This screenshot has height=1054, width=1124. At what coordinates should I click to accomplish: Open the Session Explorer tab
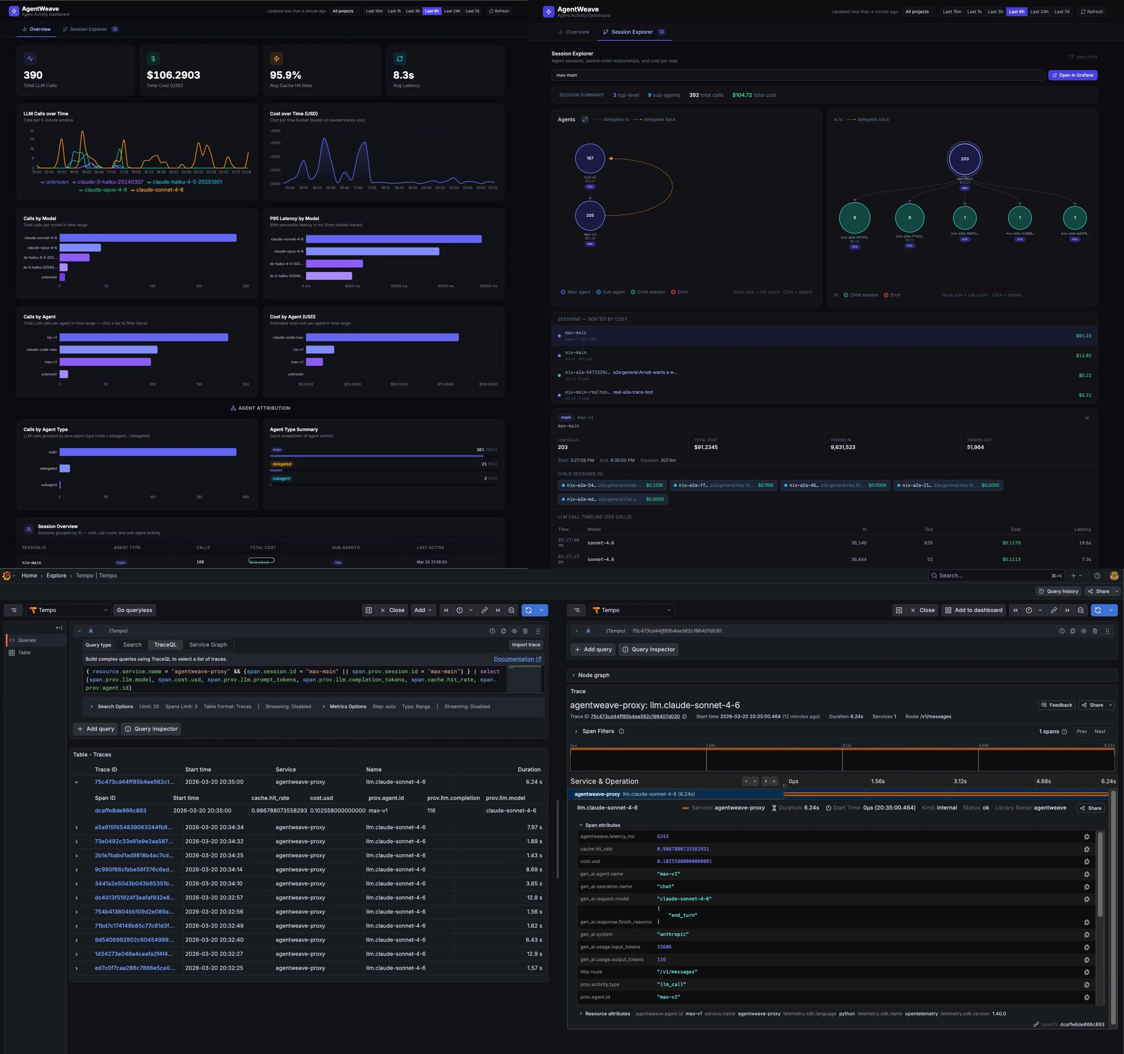pos(89,29)
